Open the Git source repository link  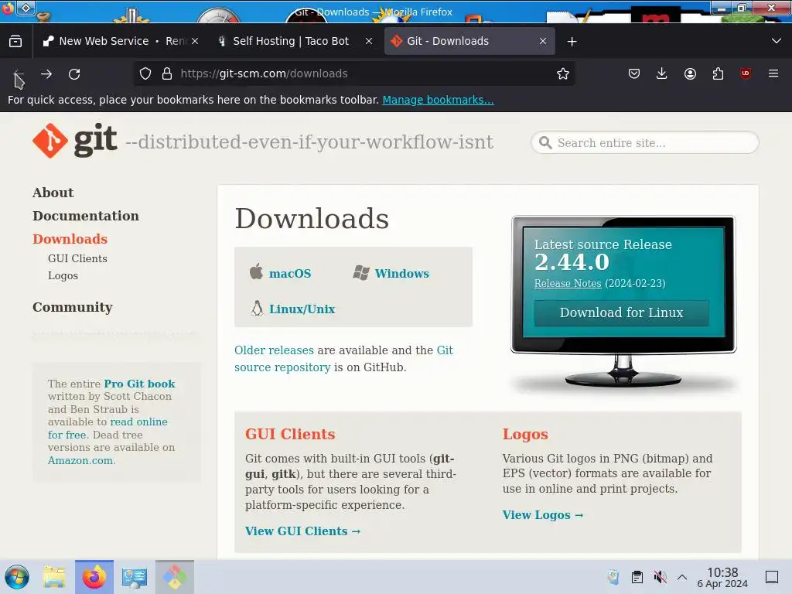[x=343, y=359]
